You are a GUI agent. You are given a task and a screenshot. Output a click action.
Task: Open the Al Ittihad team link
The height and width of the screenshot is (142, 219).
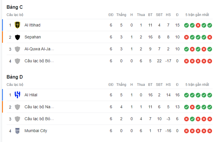click(x=33, y=25)
